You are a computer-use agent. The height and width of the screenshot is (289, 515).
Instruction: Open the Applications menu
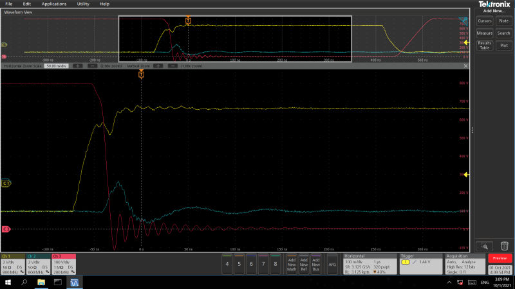point(53,4)
